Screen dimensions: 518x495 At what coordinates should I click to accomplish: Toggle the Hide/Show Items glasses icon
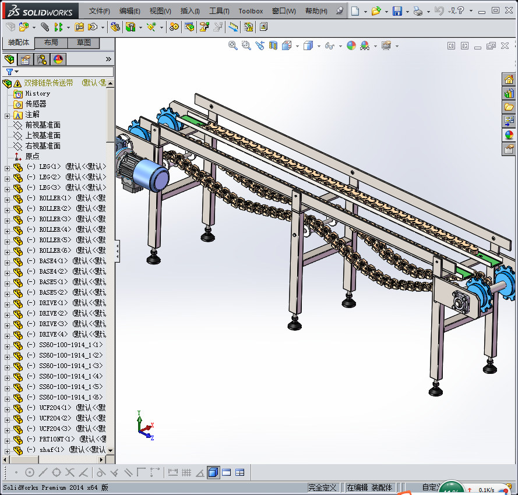329,45
